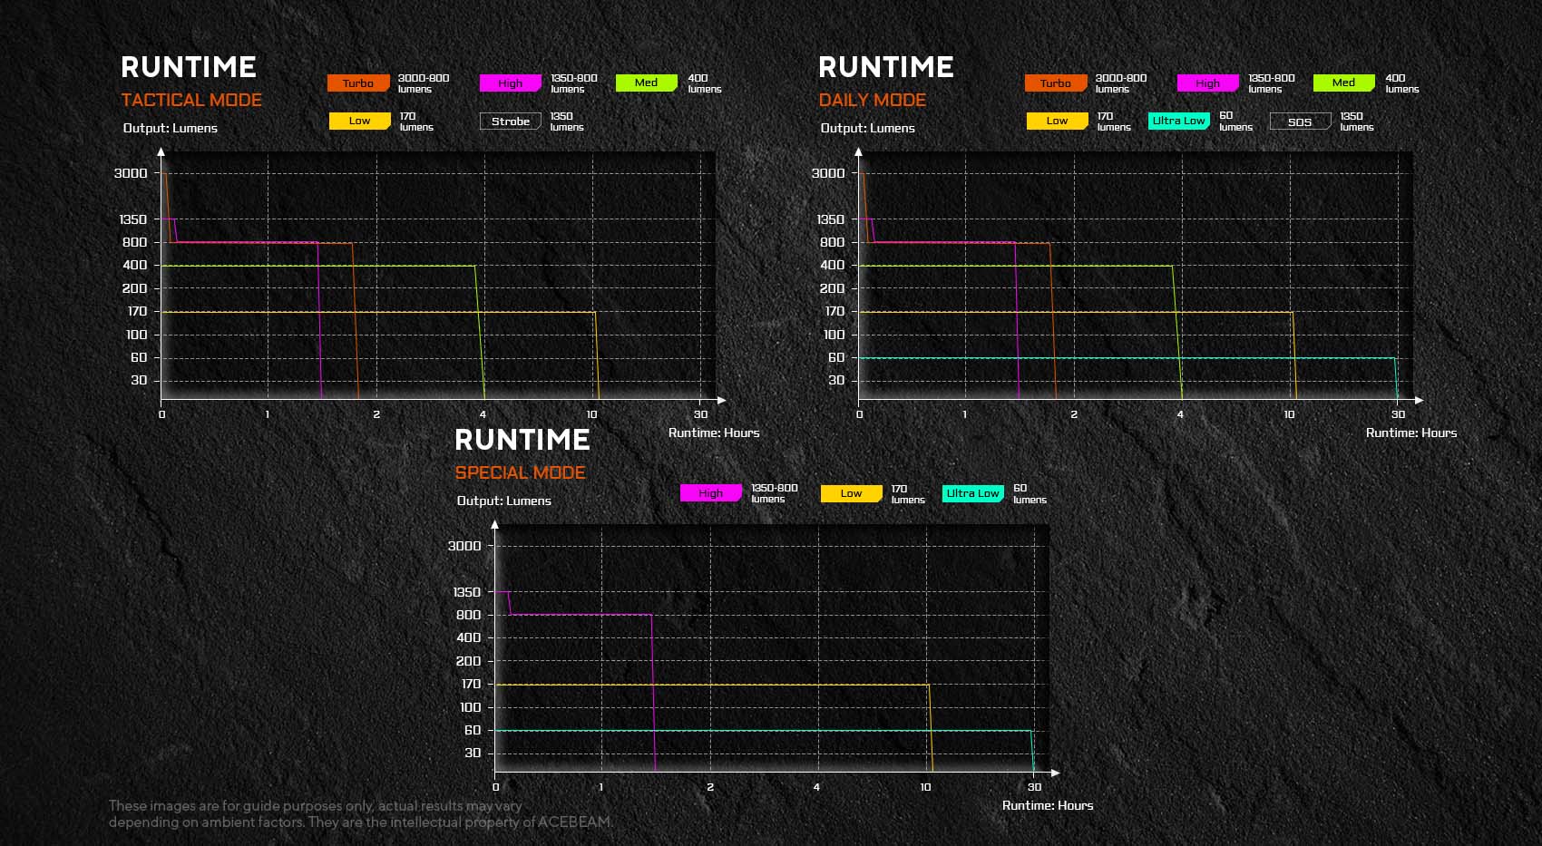Viewport: 1542px width, 846px height.
Task: Select the SOS badge in Daily Mode legend
Action: tap(1300, 122)
